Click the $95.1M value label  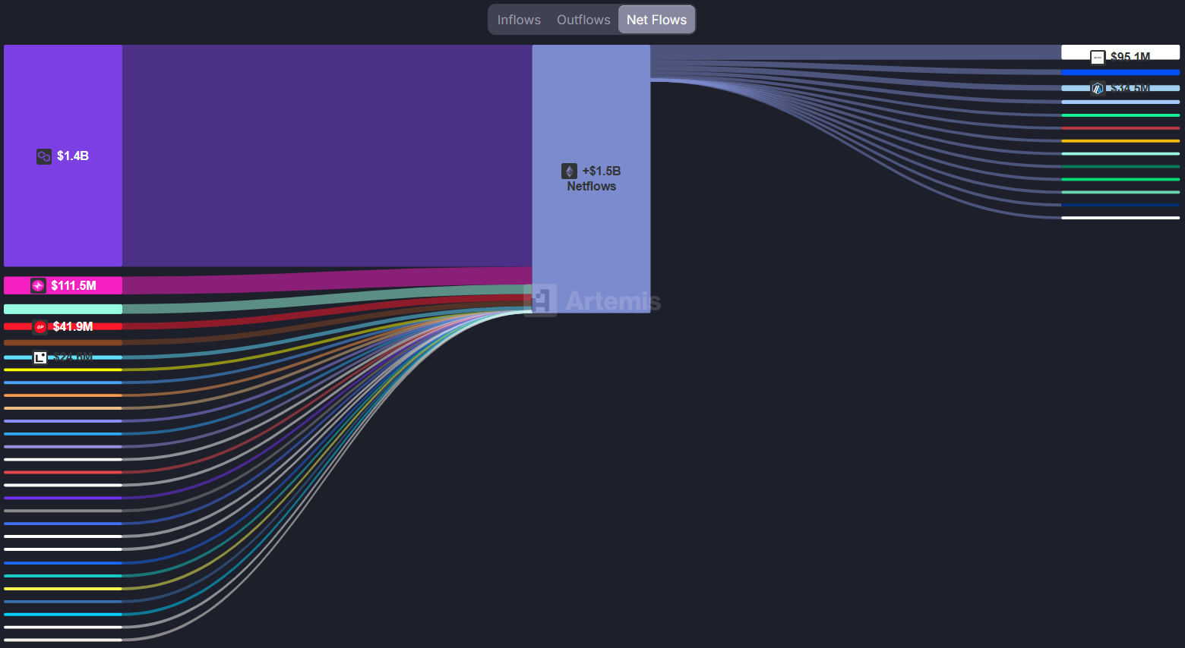pos(1130,57)
